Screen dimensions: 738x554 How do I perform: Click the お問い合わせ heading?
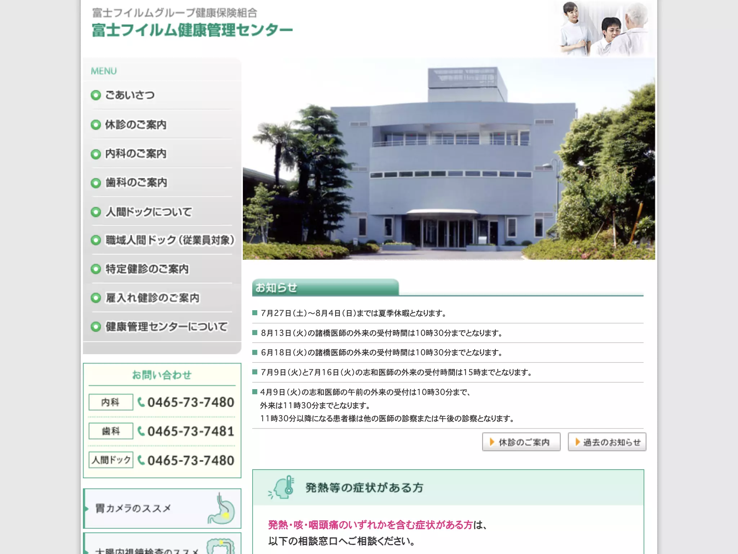coord(162,375)
